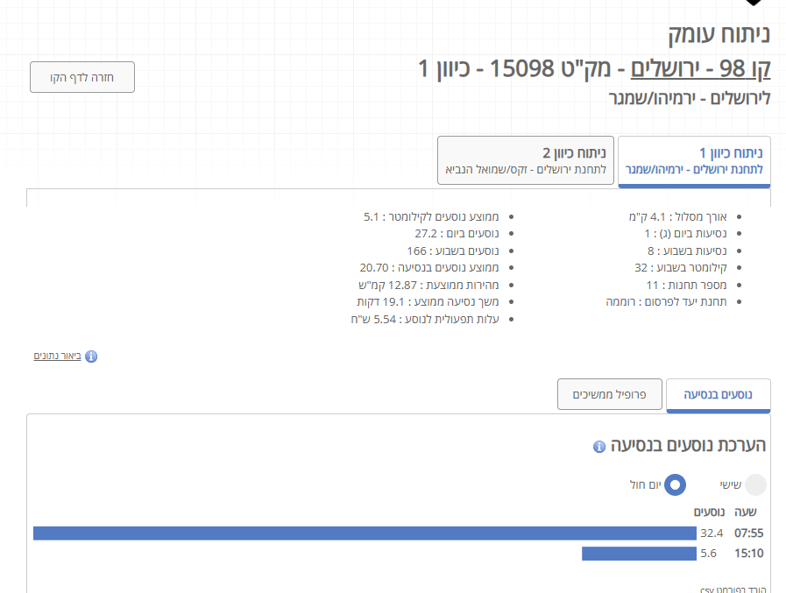Click the נוסעים ביום : 27.2 item
786x593 pixels.
[457, 234]
